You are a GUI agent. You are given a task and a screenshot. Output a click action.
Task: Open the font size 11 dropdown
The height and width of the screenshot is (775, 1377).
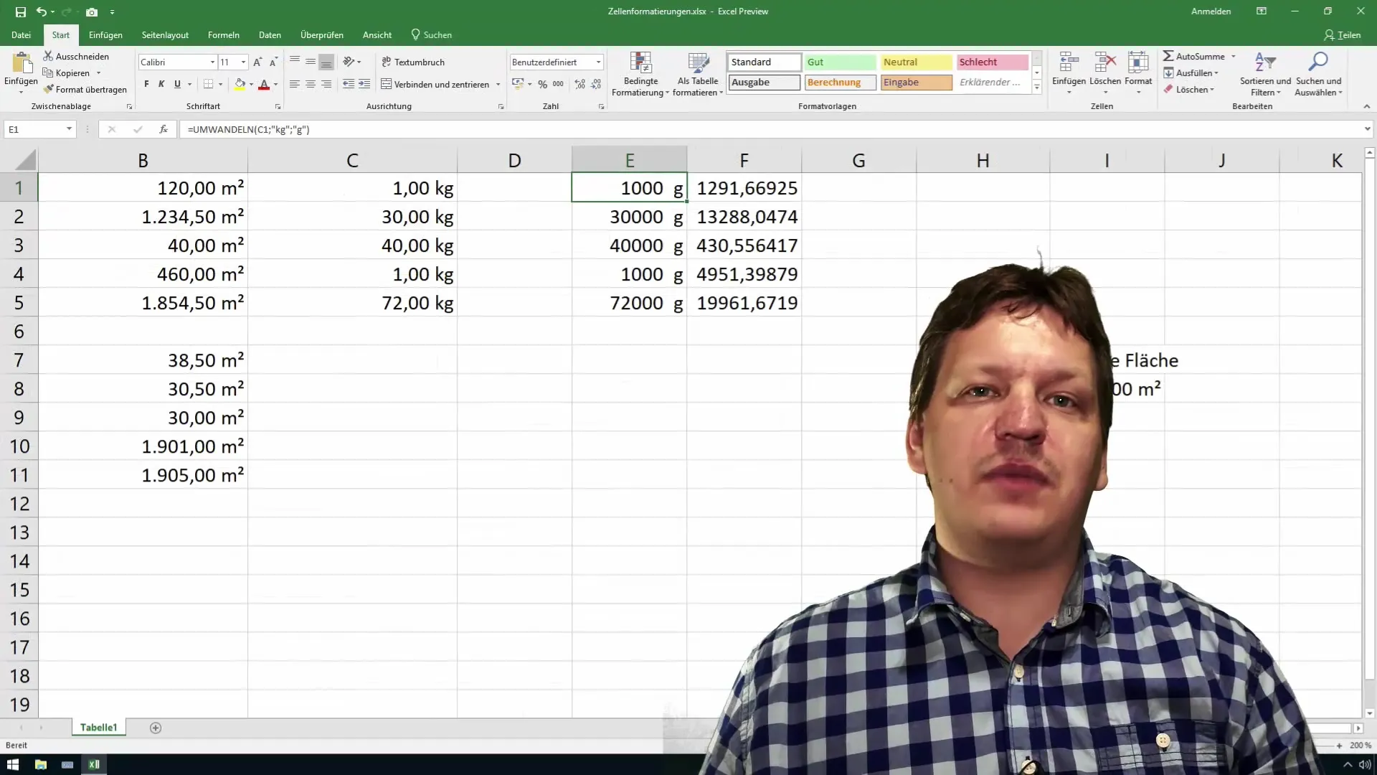point(244,62)
